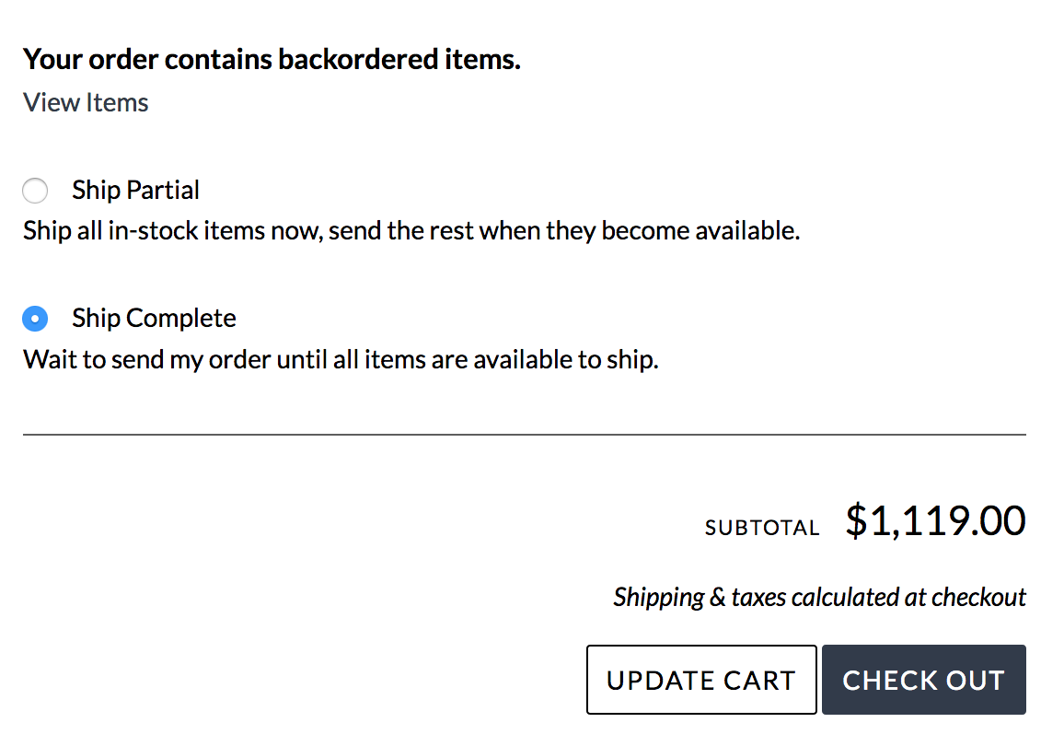Click the "Ship Complete" option label

[154, 319]
